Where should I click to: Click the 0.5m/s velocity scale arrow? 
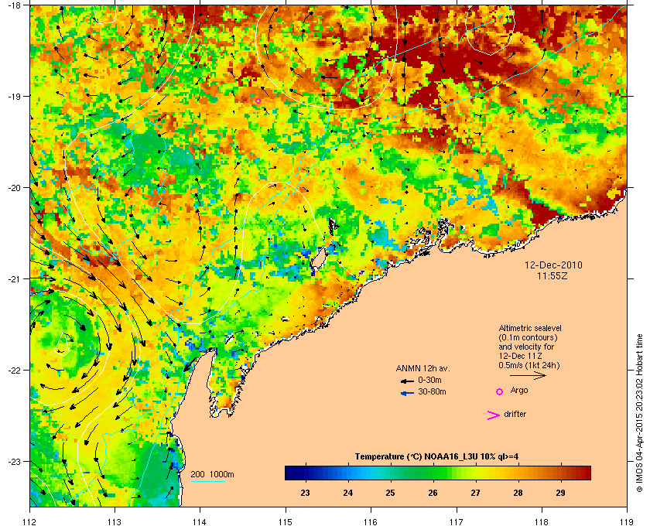[528, 376]
